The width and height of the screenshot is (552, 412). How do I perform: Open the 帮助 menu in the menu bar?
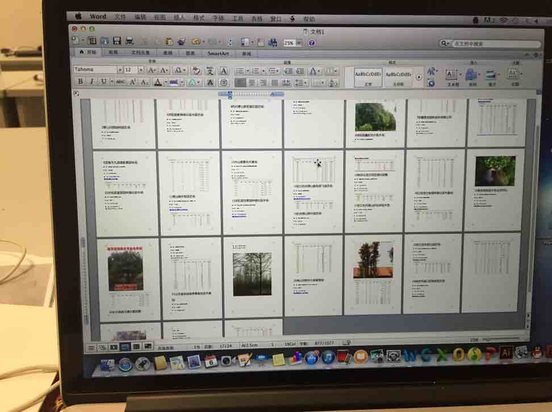point(309,18)
